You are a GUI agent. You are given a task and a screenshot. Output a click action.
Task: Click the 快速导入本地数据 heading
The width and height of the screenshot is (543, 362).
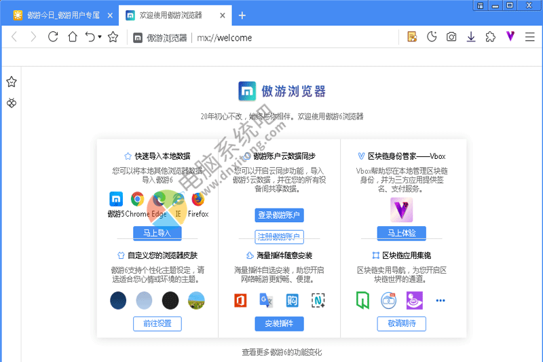coord(162,156)
